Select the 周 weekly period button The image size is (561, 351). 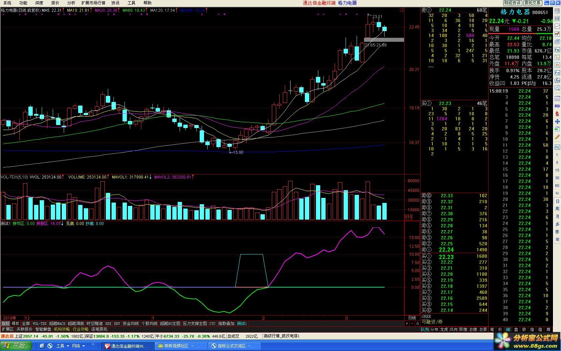557,209
